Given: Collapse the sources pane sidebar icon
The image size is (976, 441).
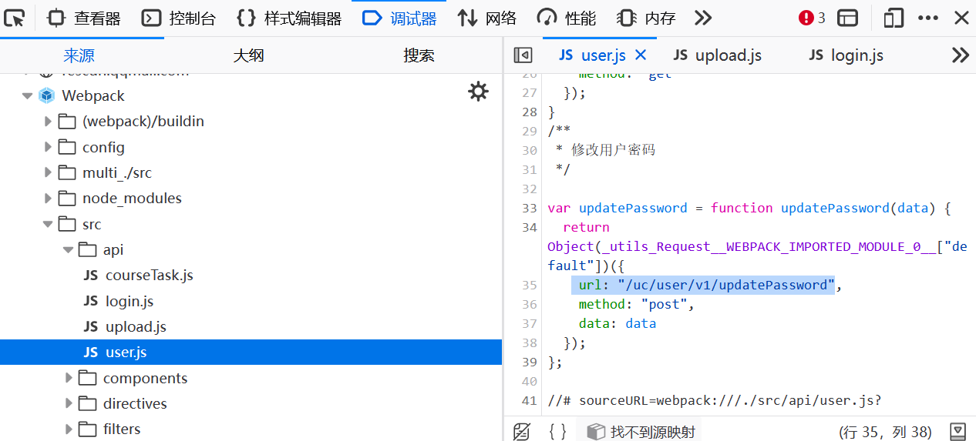Looking at the screenshot, I should point(523,55).
